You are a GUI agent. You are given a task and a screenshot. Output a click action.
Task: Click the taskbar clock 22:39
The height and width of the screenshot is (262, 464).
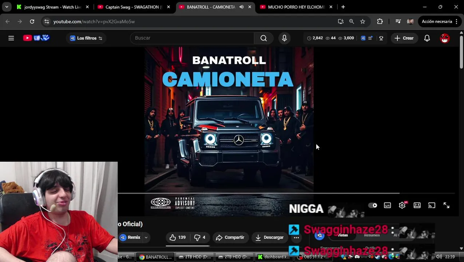tap(450, 257)
